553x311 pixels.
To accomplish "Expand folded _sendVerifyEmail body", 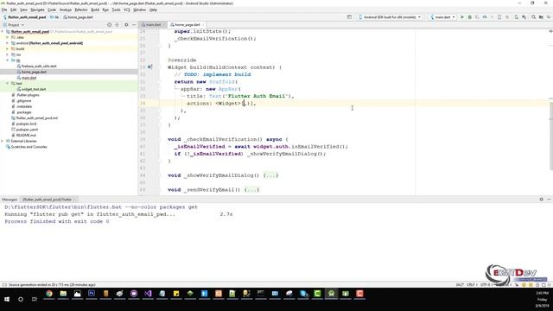I will pyautogui.click(x=251, y=190).
